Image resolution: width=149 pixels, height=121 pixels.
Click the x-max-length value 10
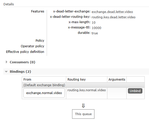(x=93, y=23)
